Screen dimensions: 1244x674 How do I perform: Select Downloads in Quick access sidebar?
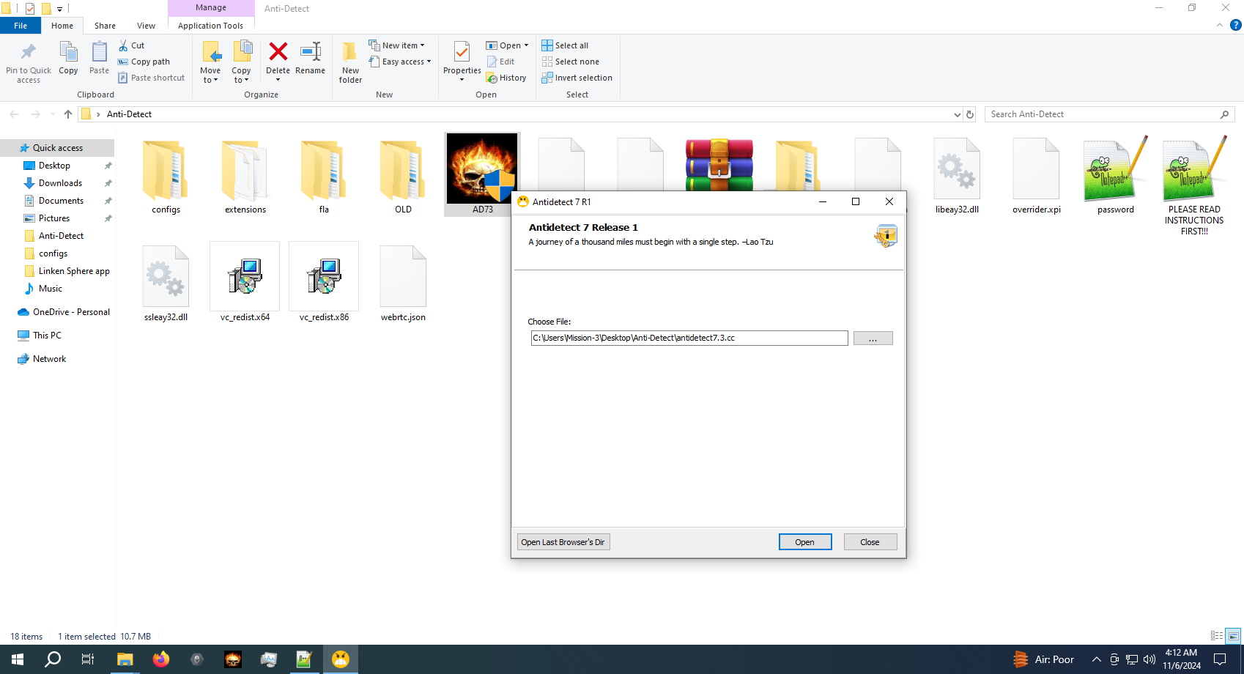(x=60, y=183)
